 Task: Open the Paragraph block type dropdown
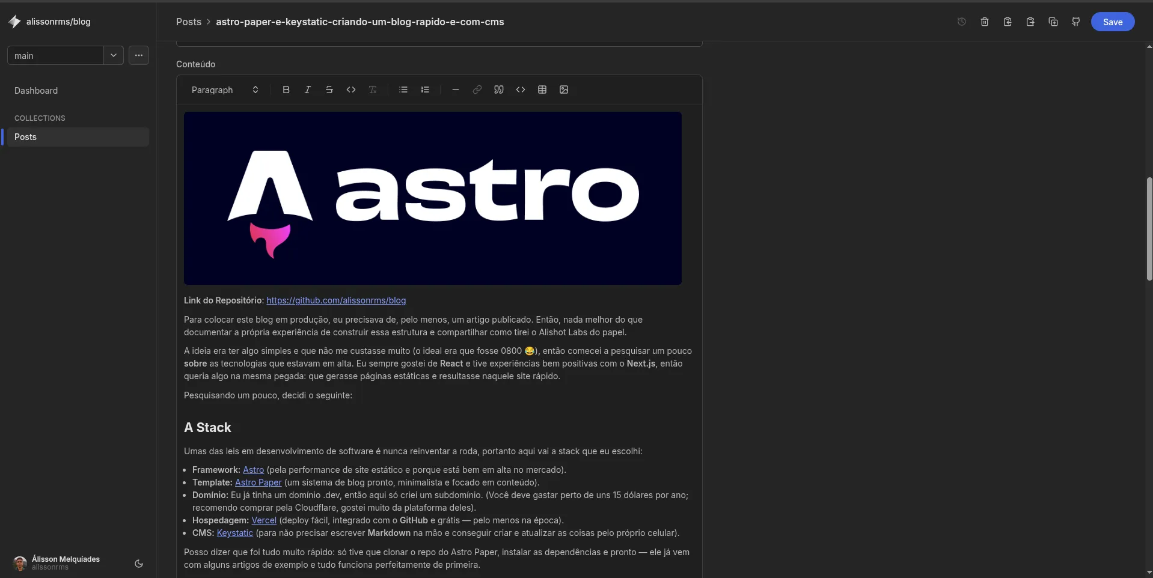[225, 90]
